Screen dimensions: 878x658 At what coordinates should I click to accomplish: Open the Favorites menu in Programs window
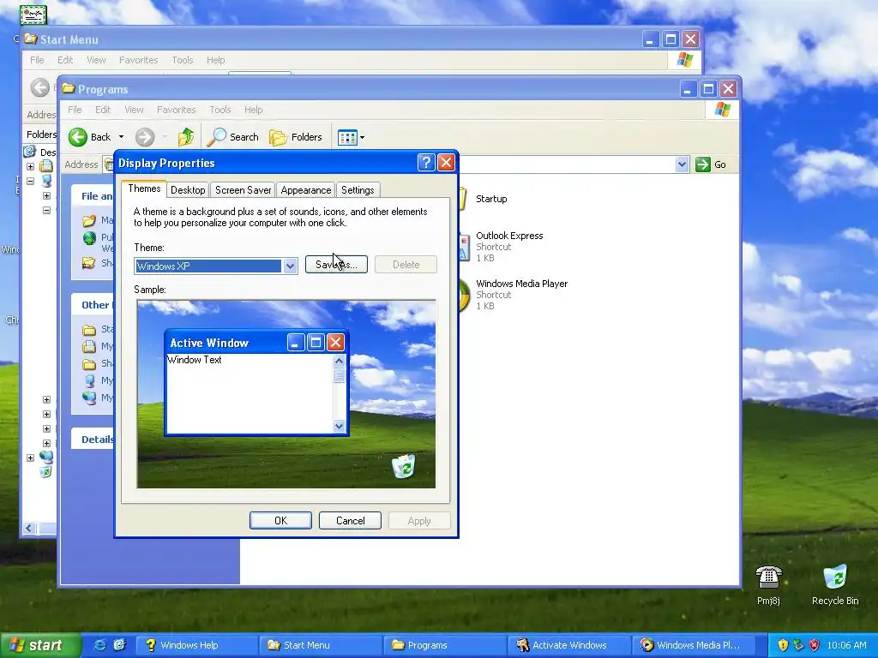(177, 110)
